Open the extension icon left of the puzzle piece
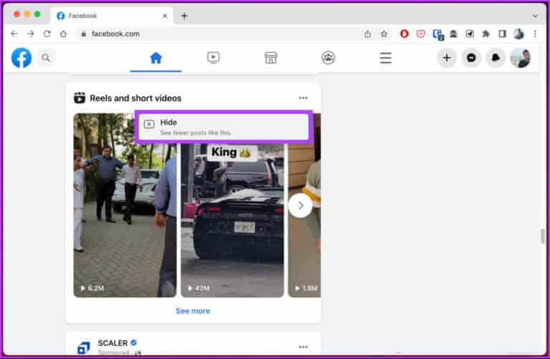Screen dimensions: 550x359 470,34
